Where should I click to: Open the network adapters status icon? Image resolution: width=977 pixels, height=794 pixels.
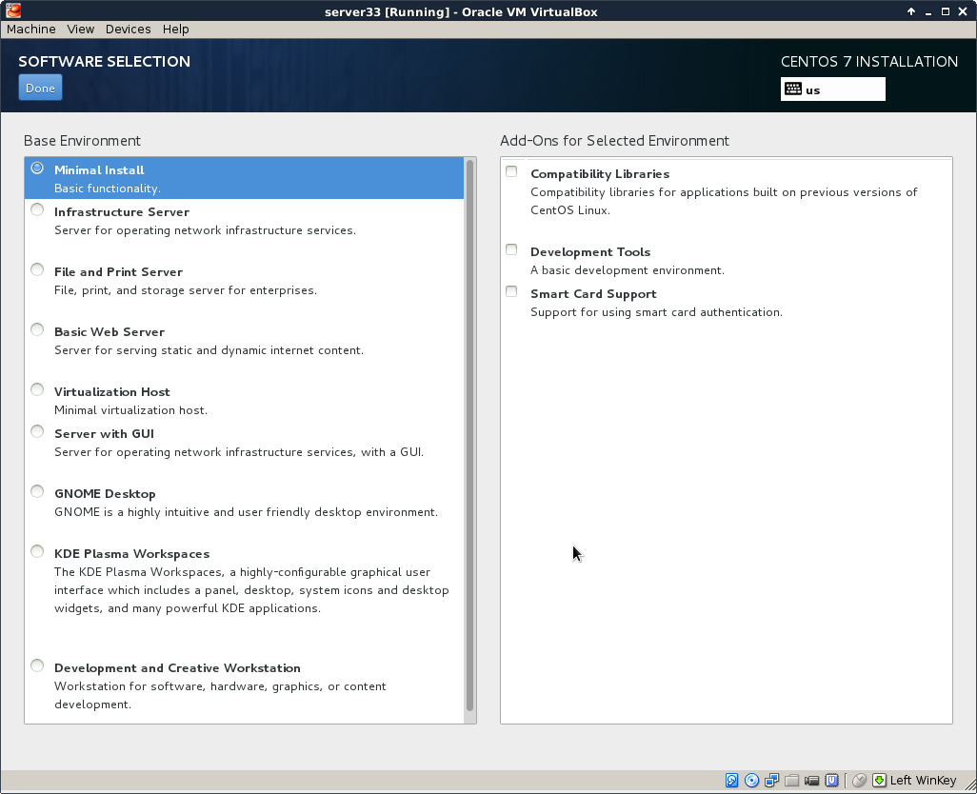772,781
